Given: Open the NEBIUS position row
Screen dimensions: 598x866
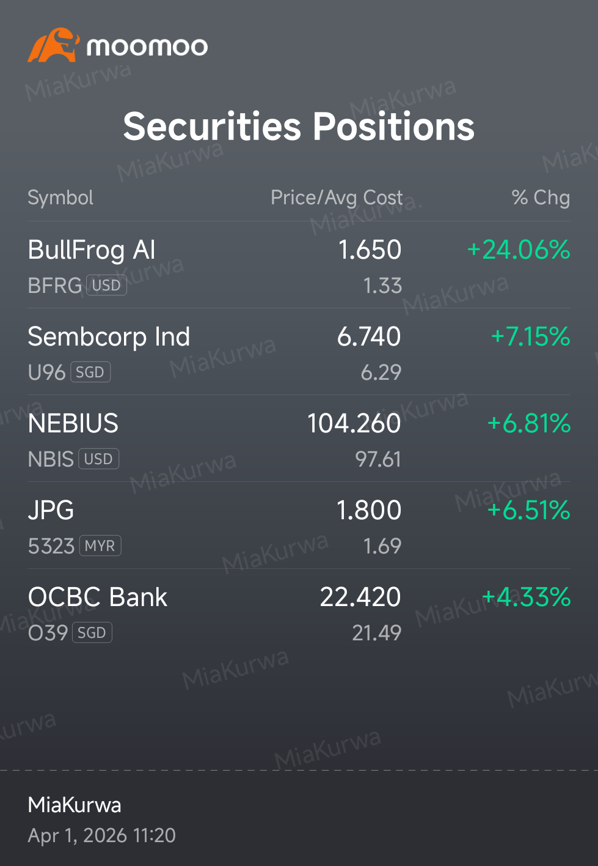Looking at the screenshot, I should point(299,439).
